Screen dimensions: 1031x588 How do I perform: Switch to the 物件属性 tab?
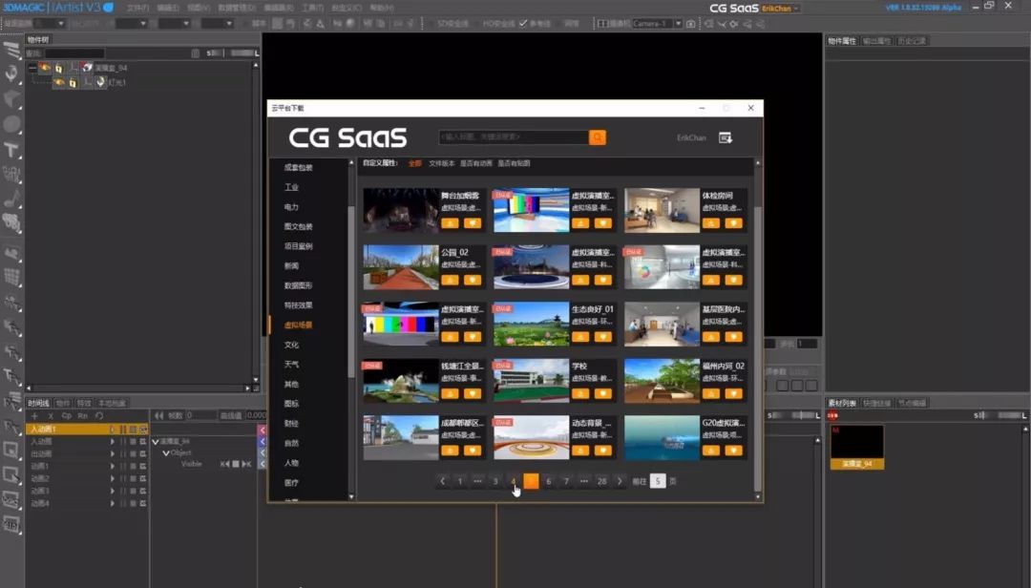[x=842, y=41]
